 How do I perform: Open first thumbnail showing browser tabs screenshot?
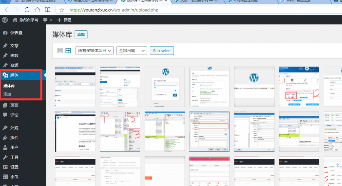click(75, 87)
